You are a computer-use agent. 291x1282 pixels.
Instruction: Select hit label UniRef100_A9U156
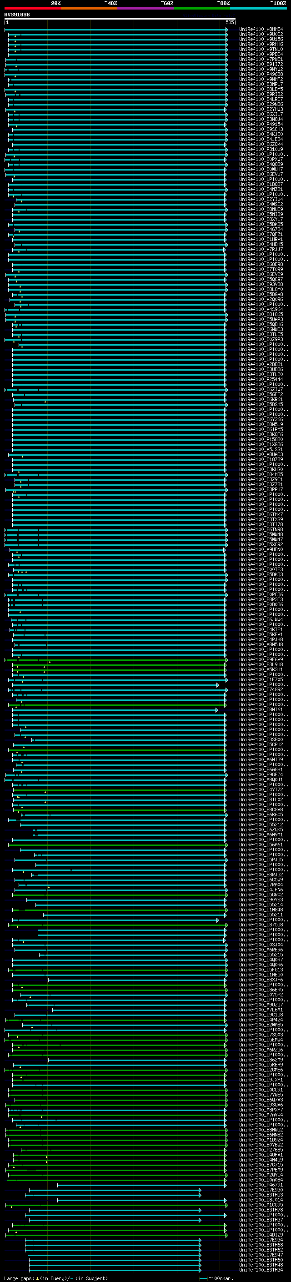pyautogui.click(x=261, y=39)
